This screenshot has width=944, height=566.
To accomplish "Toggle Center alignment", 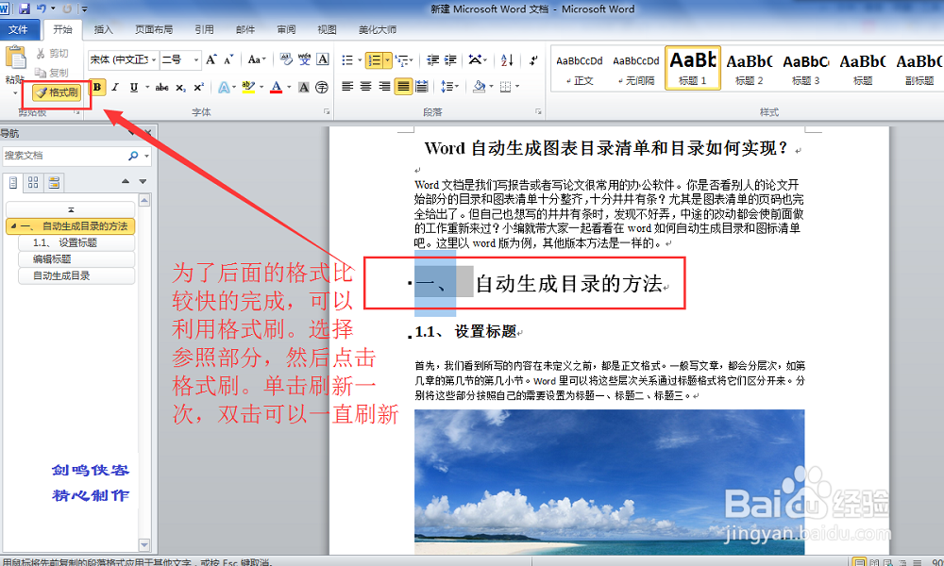I will click(365, 87).
